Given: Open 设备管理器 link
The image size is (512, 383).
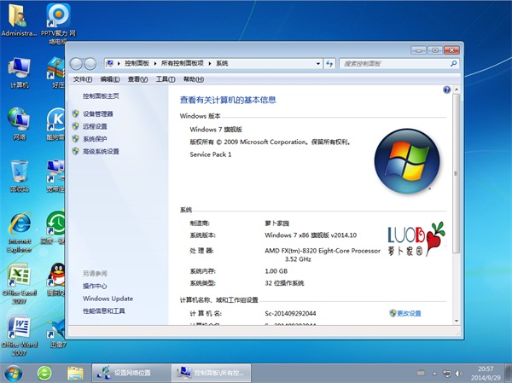Looking at the screenshot, I should click(x=97, y=114).
